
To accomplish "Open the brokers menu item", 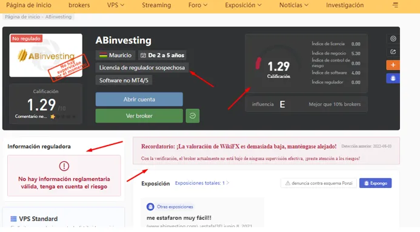I will (79, 5).
